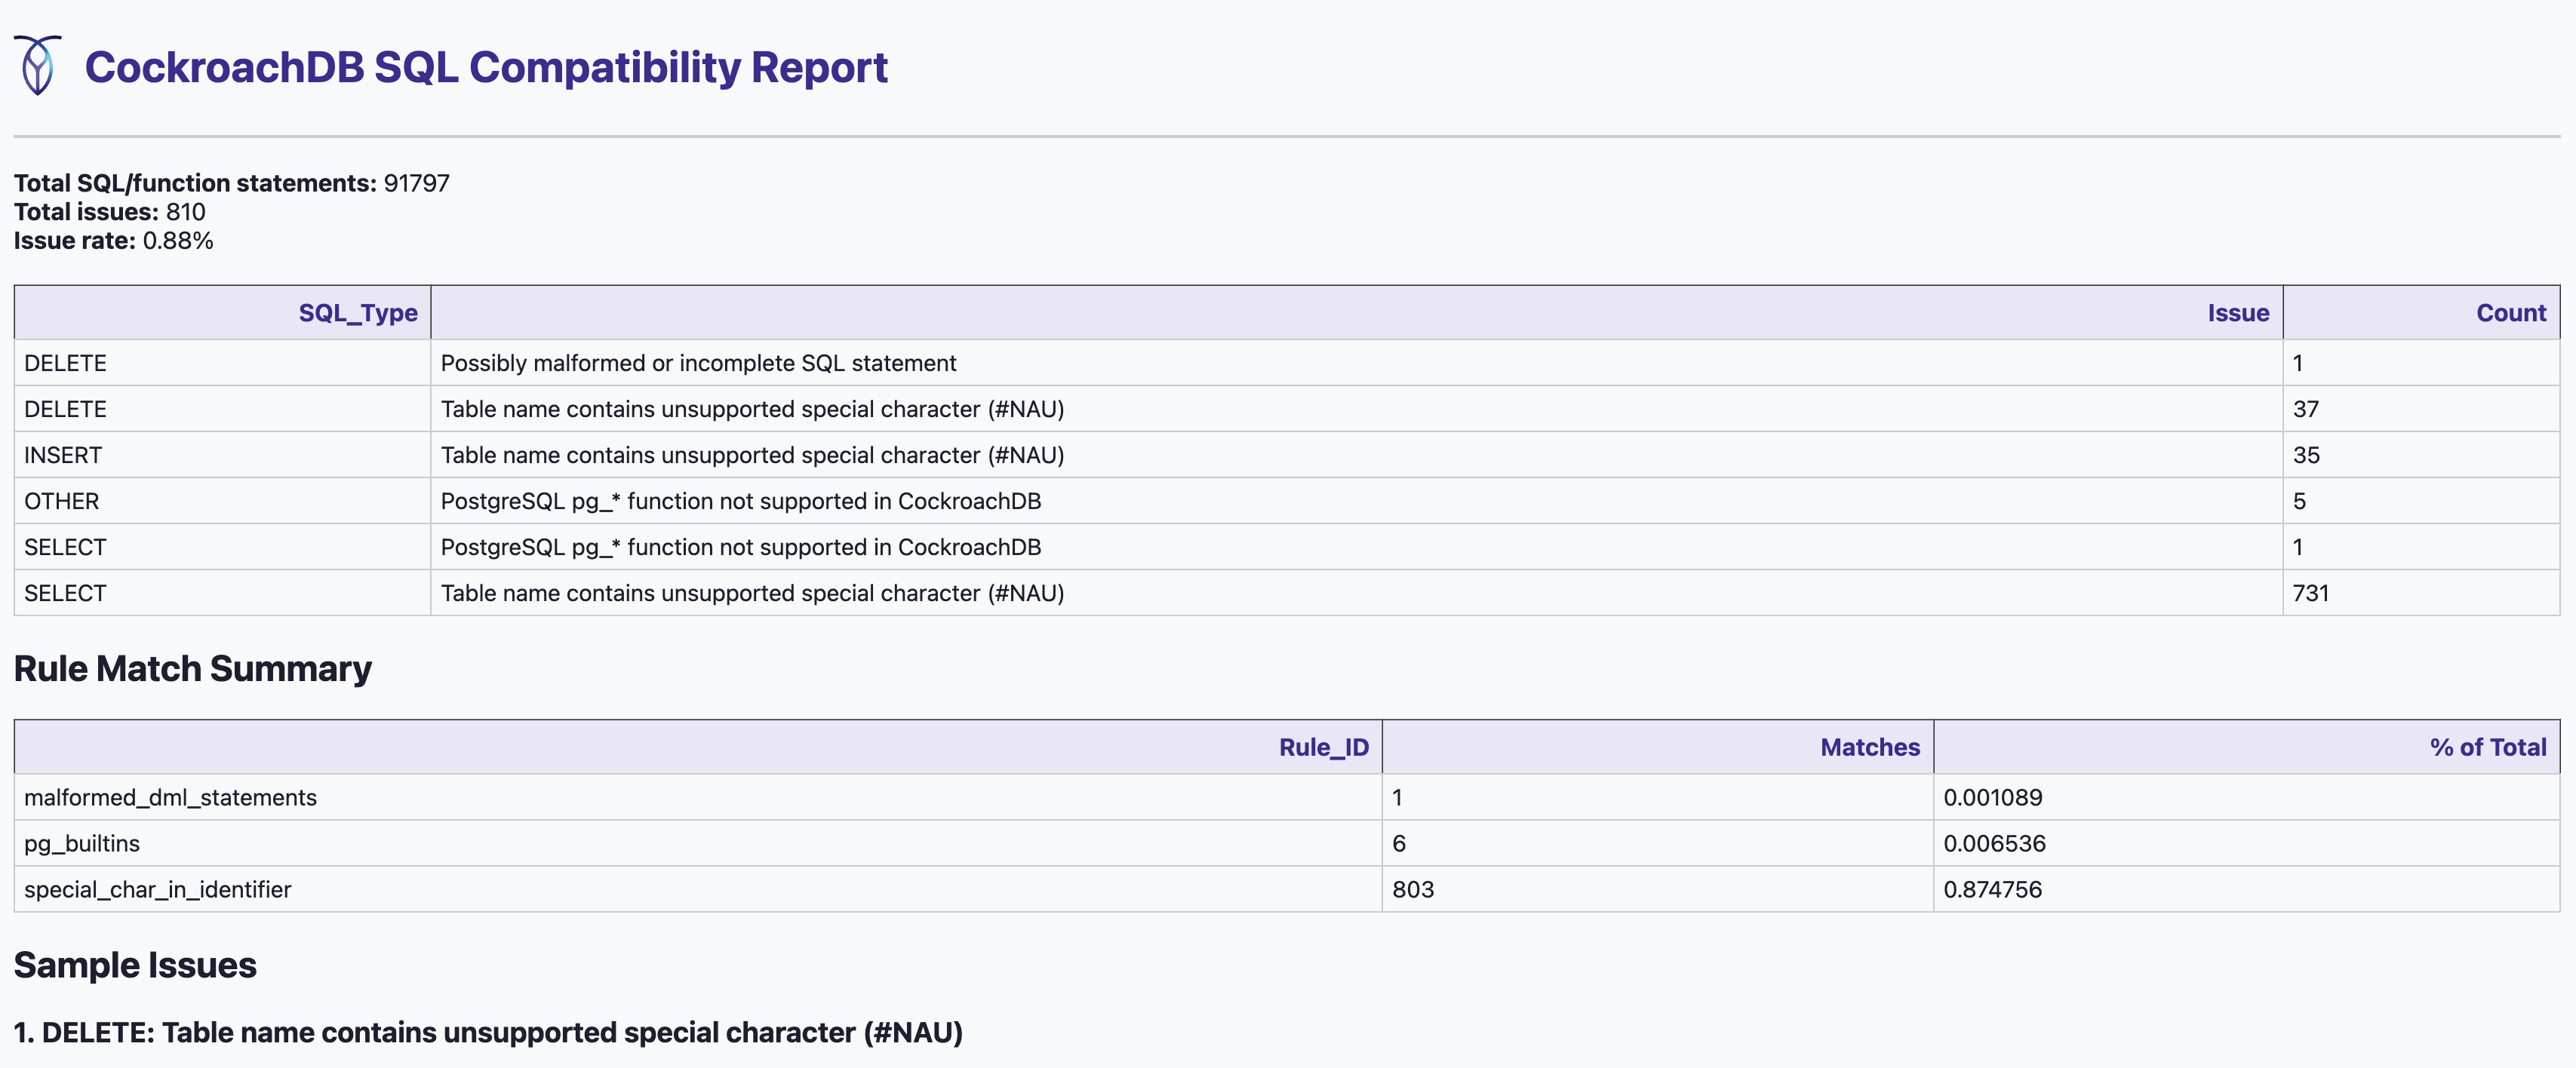Screen dimensions: 2576x1068
Task: Click the Rule_ID column header
Action: (1323, 747)
